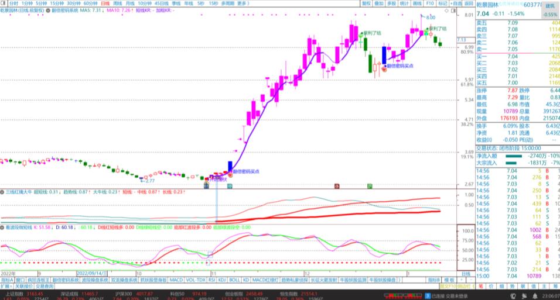Apply the VOL-TDX indicator
The width and height of the screenshot is (560, 300).
click(196, 280)
